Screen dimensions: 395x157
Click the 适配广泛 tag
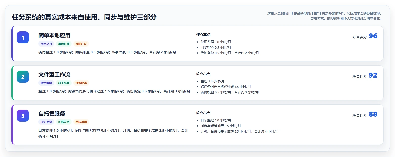click(81, 44)
